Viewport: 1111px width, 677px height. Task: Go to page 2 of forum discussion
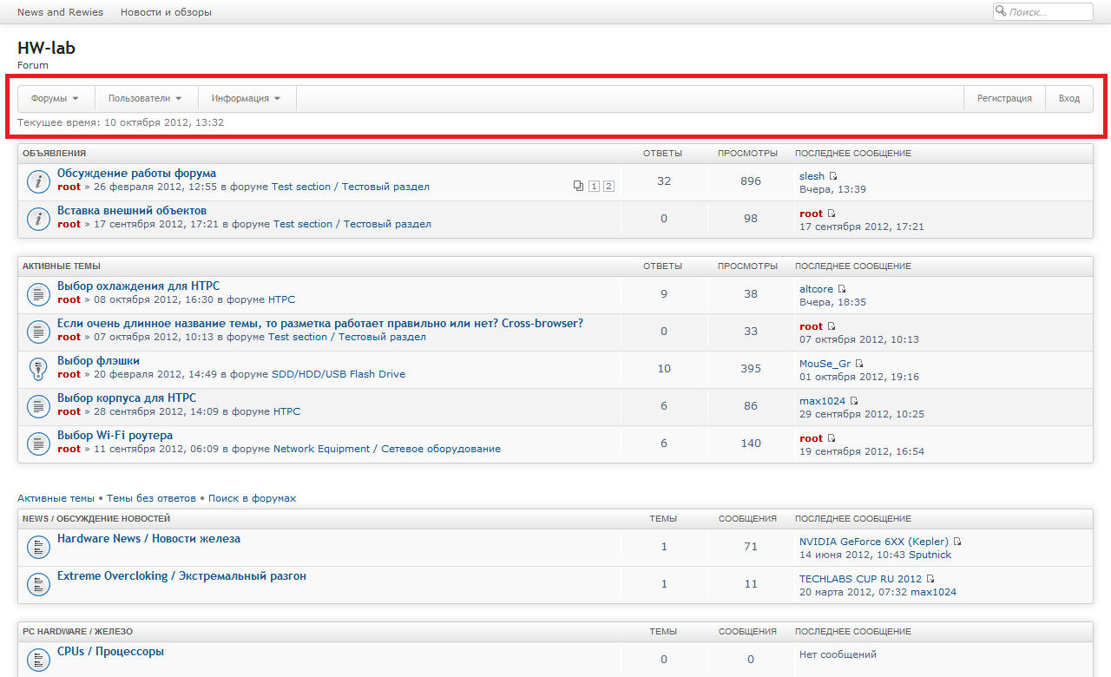[608, 186]
